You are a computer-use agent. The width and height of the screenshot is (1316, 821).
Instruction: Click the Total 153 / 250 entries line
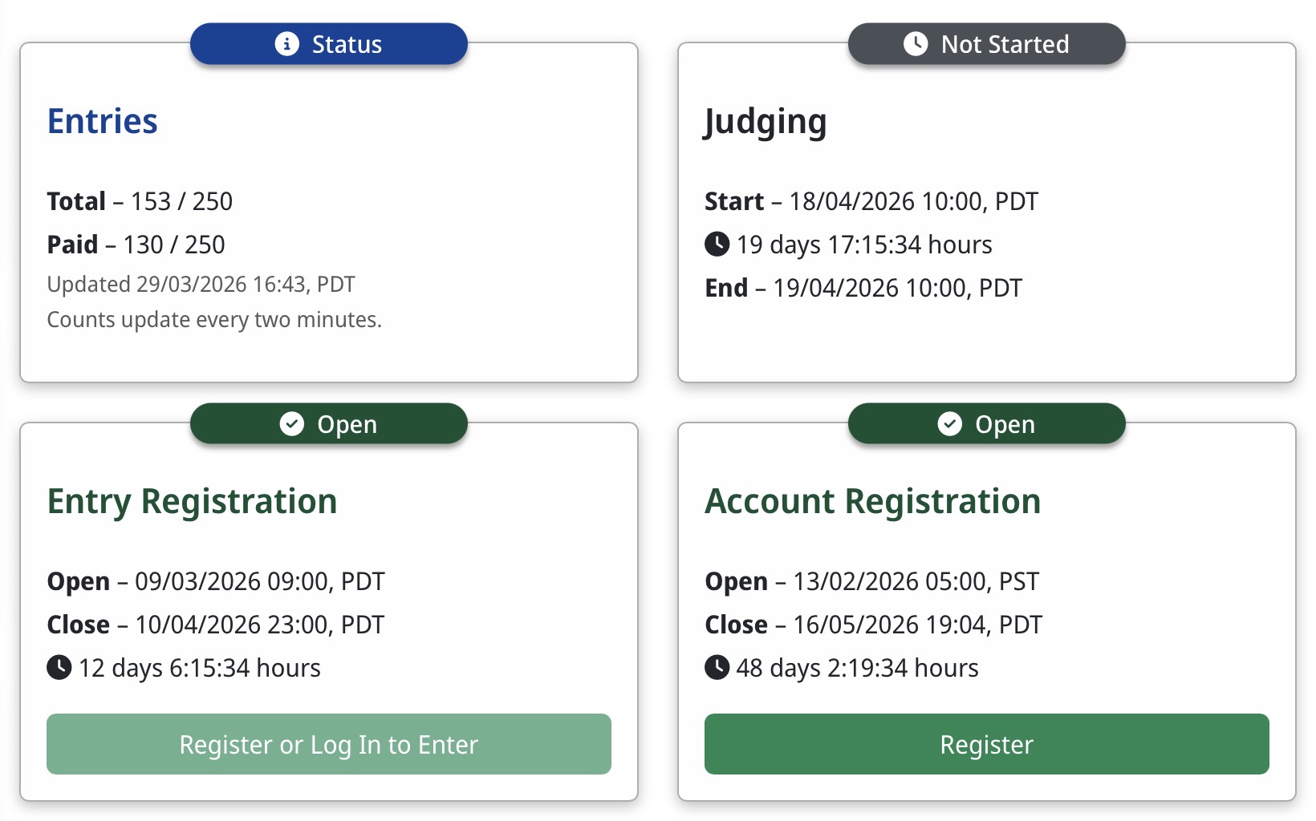pyautogui.click(x=140, y=201)
